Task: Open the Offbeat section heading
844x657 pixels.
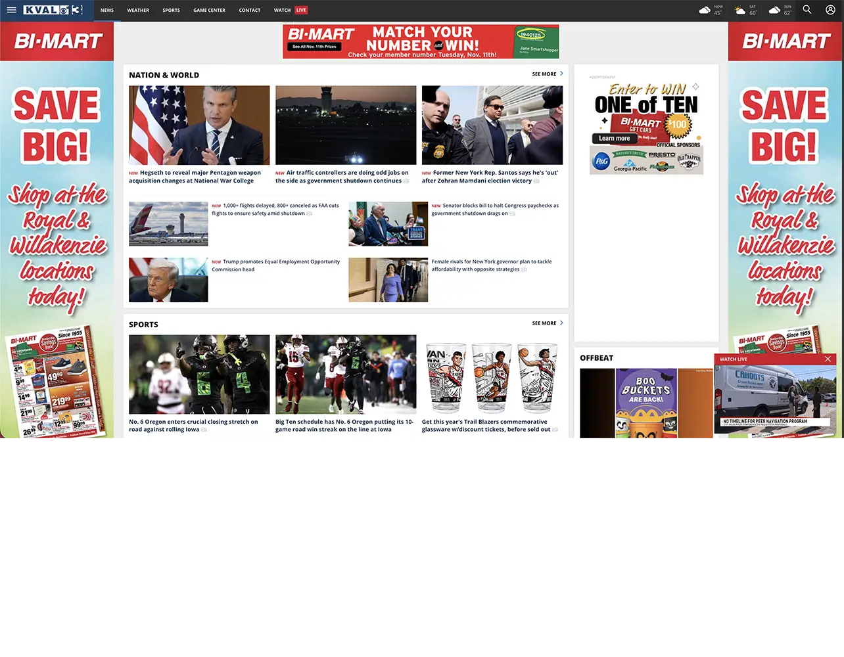Action: [x=596, y=358]
